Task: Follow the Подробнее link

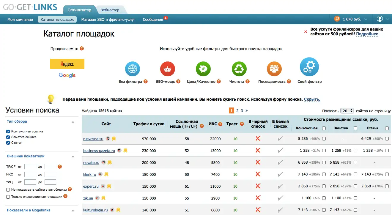Action: pos(367,34)
